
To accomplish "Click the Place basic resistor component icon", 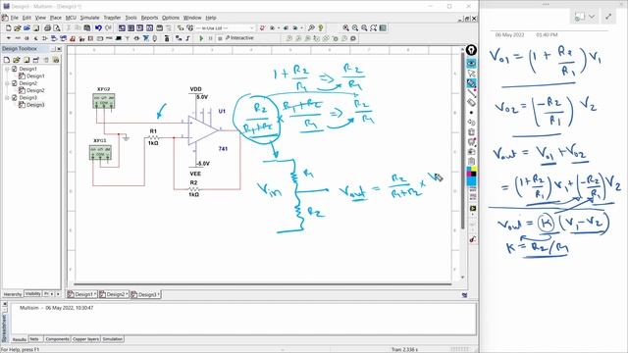I will click(18, 38).
